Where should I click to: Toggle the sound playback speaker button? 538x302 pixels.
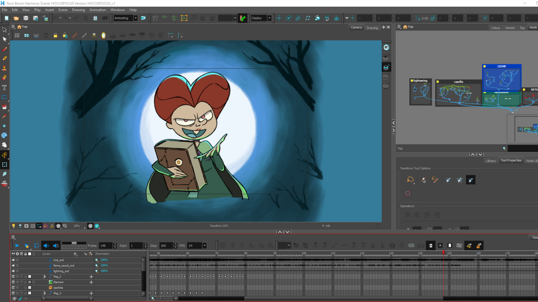click(x=47, y=245)
